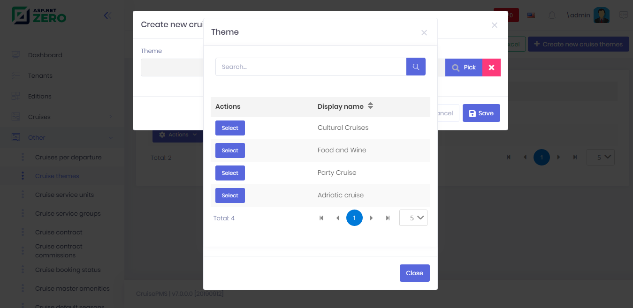This screenshot has width=633, height=308.
Task: Open the Actions dropdown in background table
Action: [179, 135]
